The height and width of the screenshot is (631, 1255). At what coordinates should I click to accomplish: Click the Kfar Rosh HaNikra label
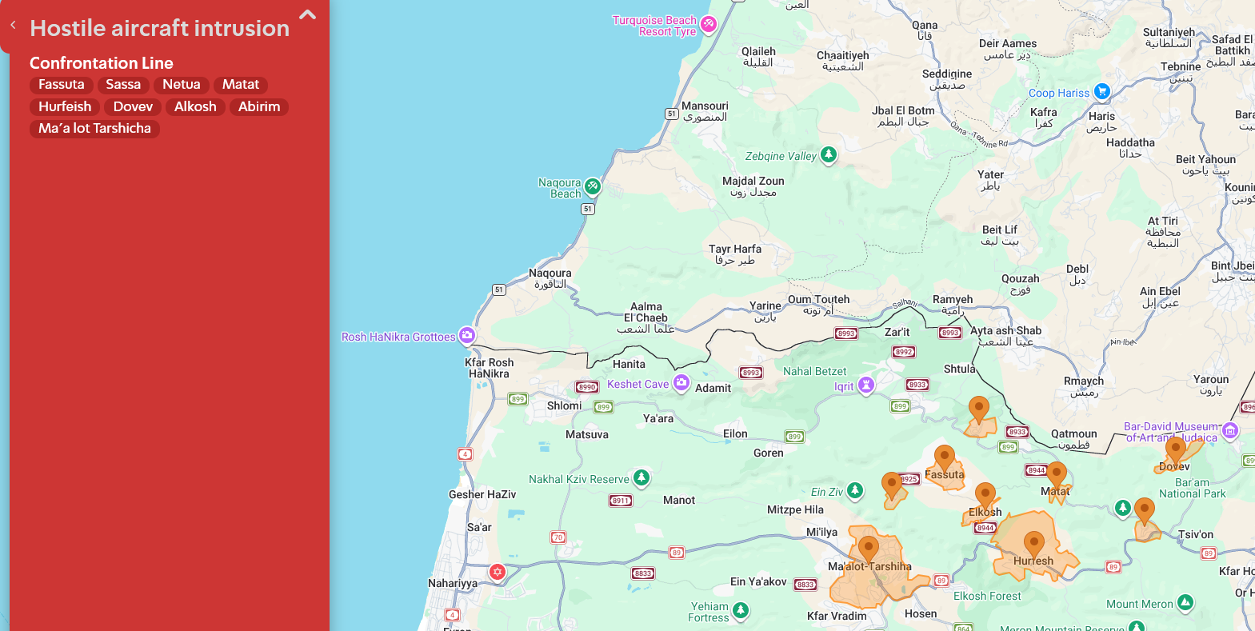point(490,368)
